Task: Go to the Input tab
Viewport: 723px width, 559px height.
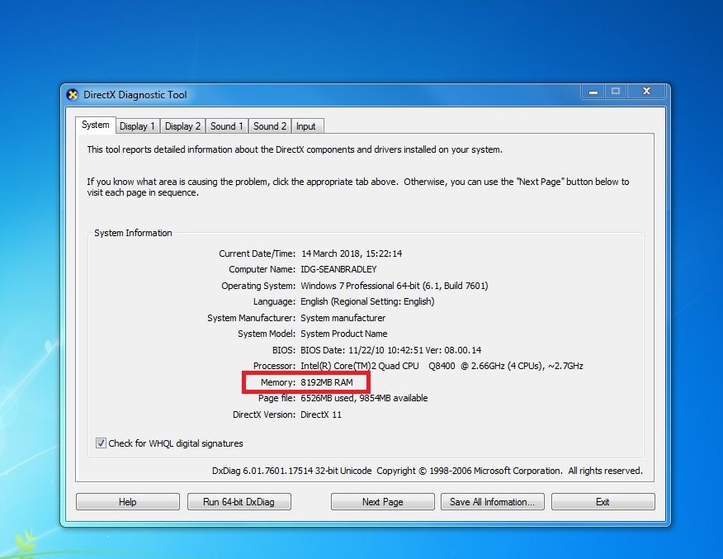Action: click(305, 126)
